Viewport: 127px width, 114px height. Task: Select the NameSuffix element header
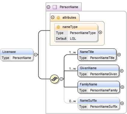[99, 100]
